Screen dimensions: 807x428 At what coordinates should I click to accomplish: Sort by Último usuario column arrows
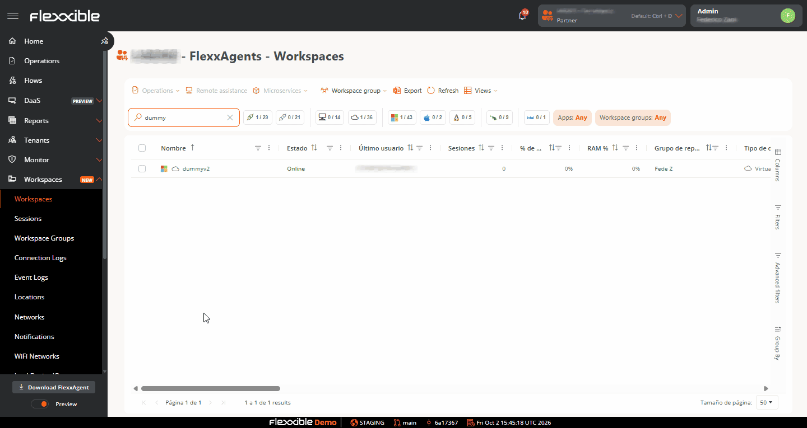click(x=410, y=148)
